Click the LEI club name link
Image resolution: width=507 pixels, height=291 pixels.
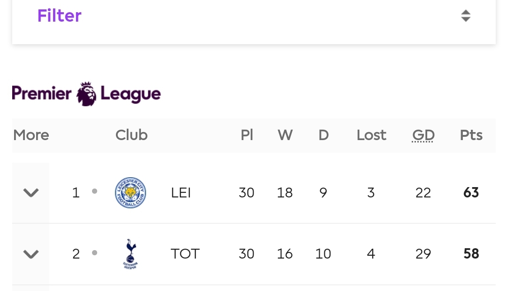[181, 193]
